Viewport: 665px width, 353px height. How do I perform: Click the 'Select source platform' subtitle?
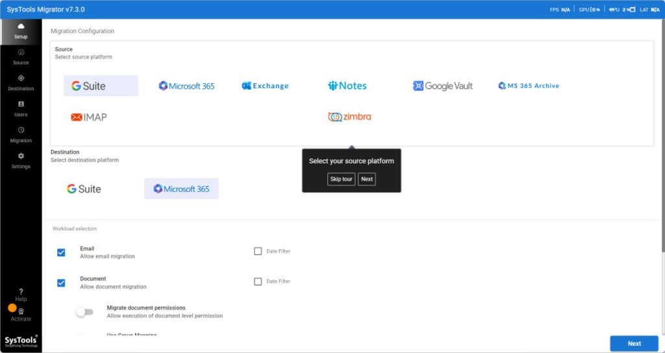(x=84, y=57)
